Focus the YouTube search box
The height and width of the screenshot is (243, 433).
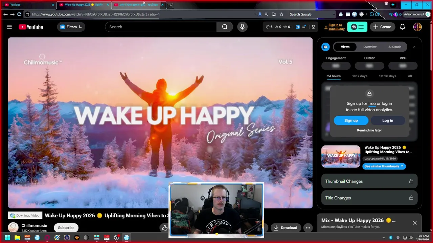161,27
